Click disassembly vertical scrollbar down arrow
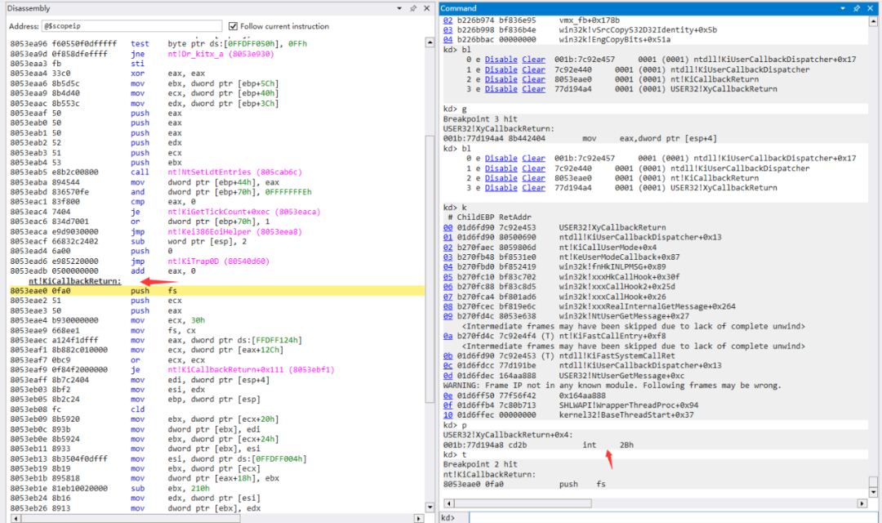The width and height of the screenshot is (882, 523). click(430, 507)
